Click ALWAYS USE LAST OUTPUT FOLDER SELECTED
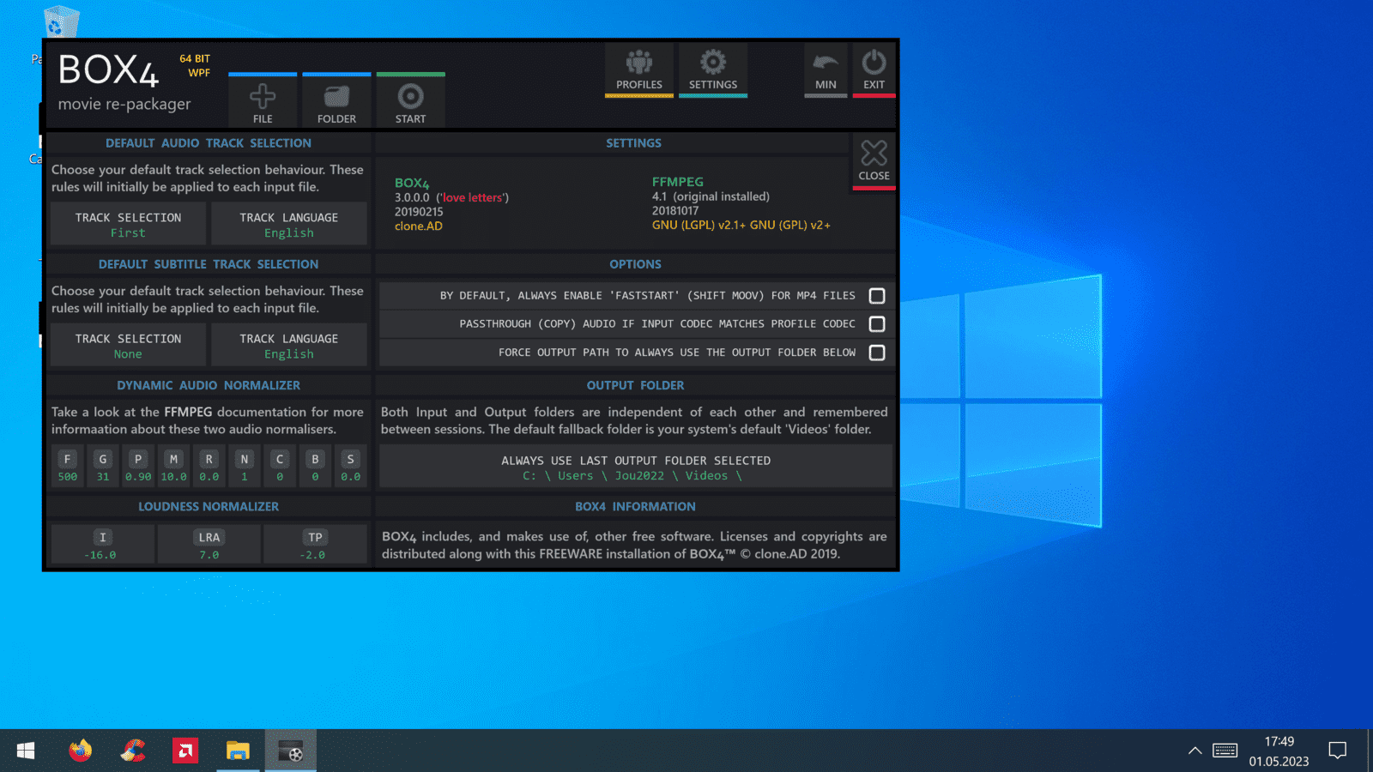1373x772 pixels. 636,467
